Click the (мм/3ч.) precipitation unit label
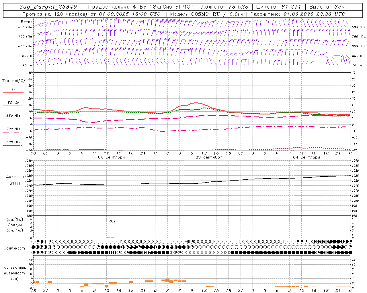 click(15, 219)
